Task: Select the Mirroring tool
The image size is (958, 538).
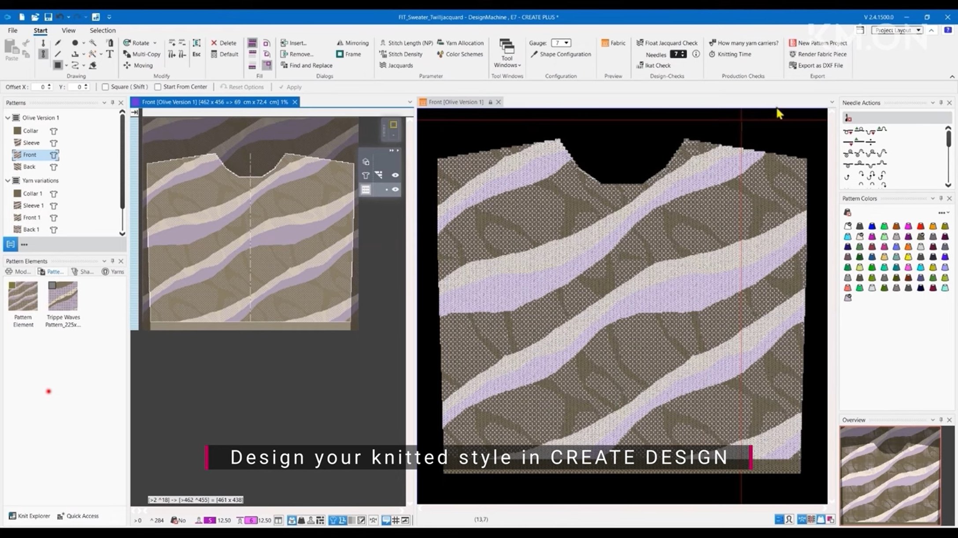Action: pos(352,43)
